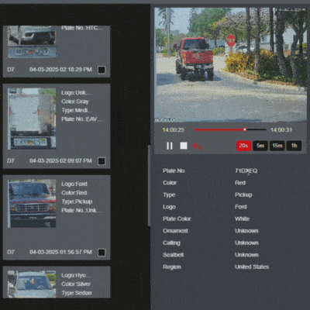
Task: Click the end time 14:00:31
Action: pyautogui.click(x=281, y=129)
